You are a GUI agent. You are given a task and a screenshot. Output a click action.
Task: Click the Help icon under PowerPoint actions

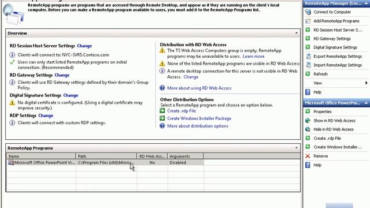point(308,165)
